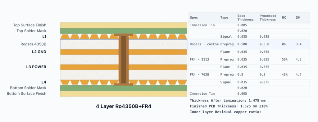Click the Signal type cell in the L4 row
The width and height of the screenshot is (318, 122).
coord(226,82)
